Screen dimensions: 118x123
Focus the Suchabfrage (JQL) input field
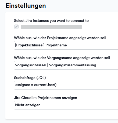[x=66, y=85]
